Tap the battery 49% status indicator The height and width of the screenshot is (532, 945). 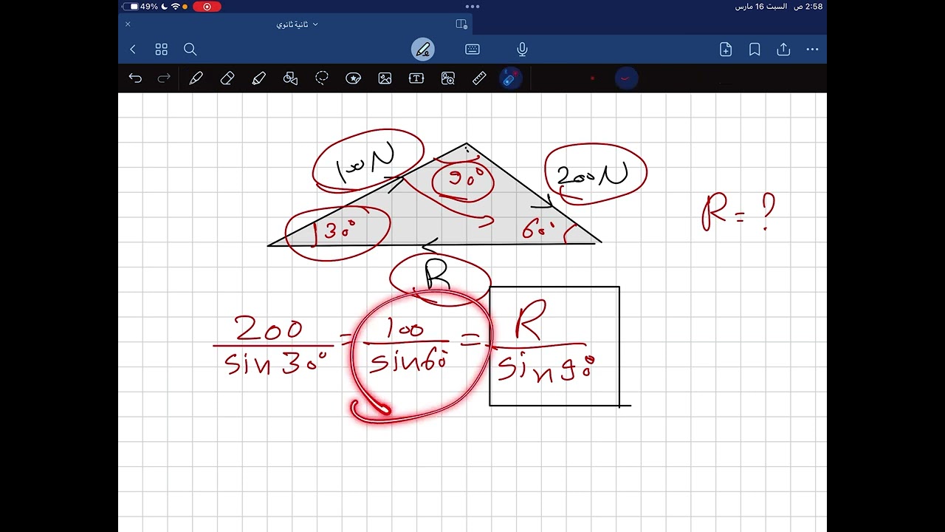tap(141, 6)
